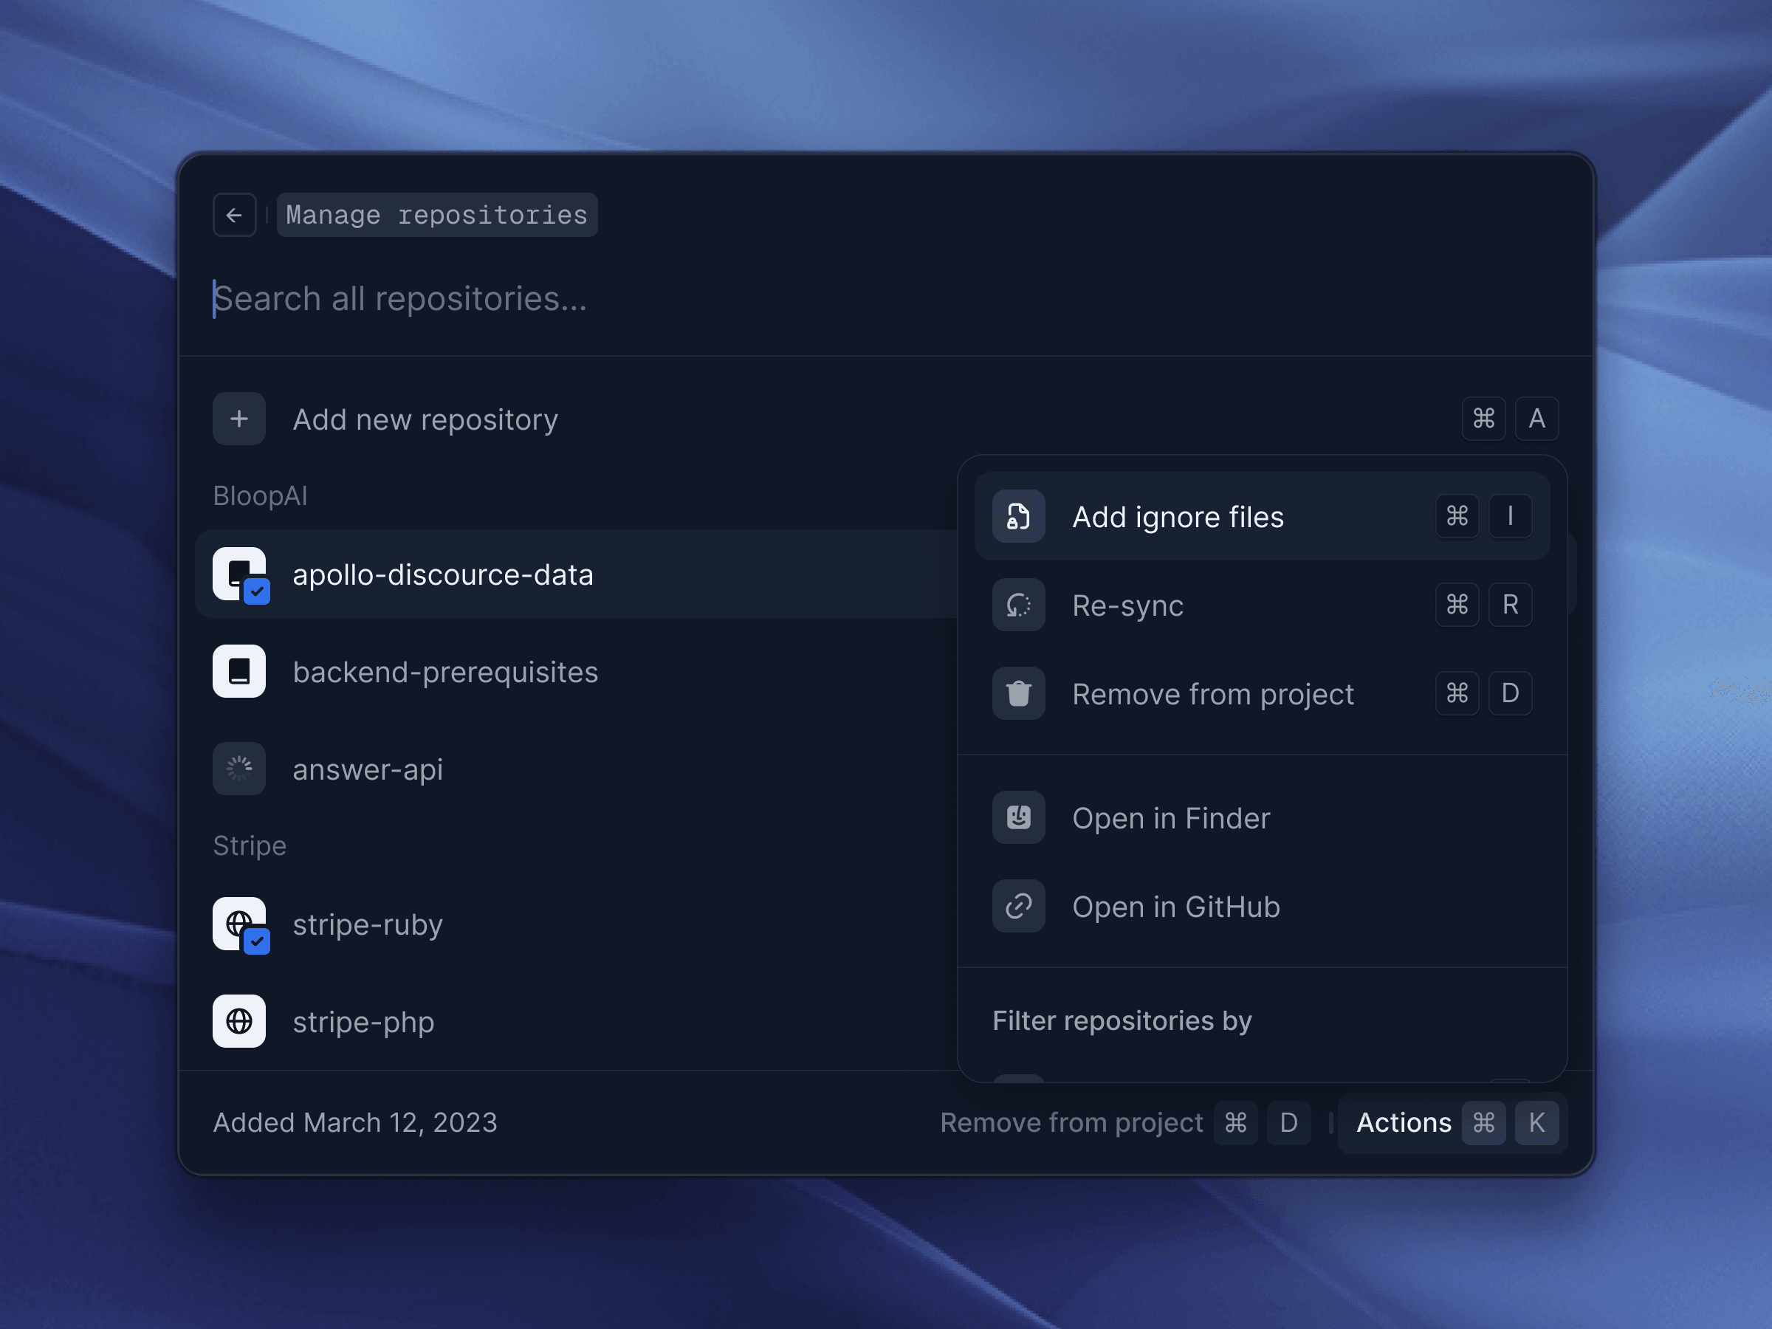
Task: Select the stripe-php globe icon
Action: click(x=238, y=1021)
